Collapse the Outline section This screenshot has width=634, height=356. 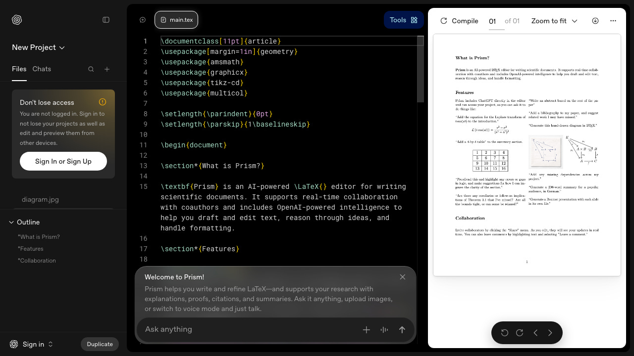click(x=11, y=222)
